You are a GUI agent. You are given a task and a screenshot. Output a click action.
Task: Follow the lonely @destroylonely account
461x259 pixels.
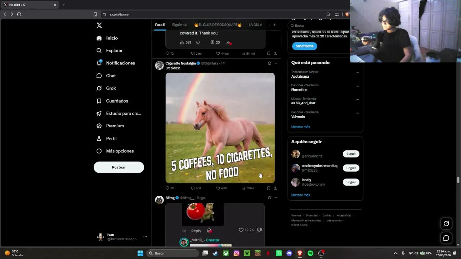coord(351,182)
